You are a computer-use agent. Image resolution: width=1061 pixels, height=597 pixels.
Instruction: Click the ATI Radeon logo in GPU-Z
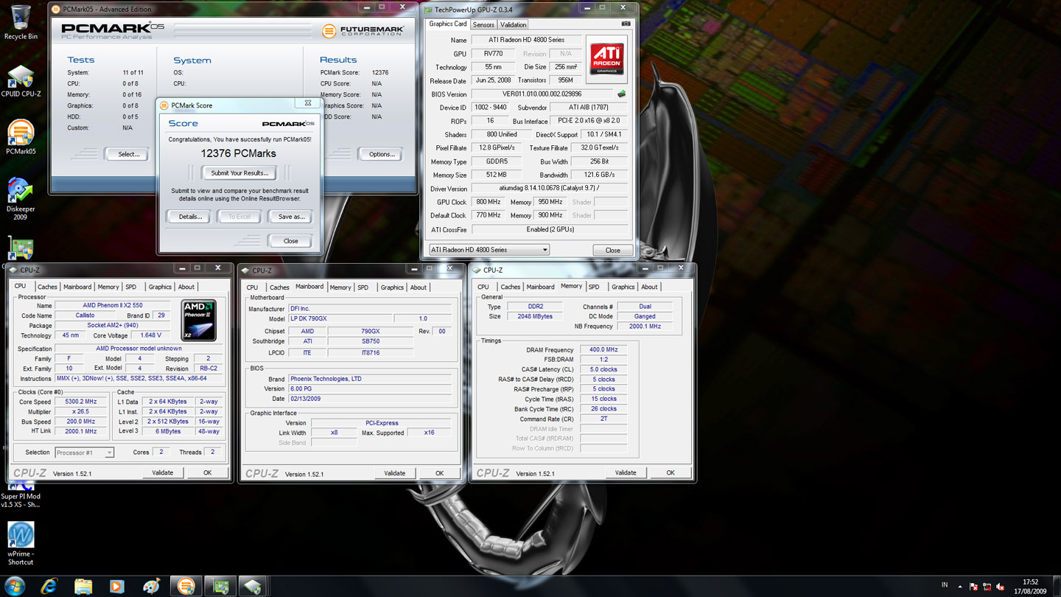click(607, 59)
